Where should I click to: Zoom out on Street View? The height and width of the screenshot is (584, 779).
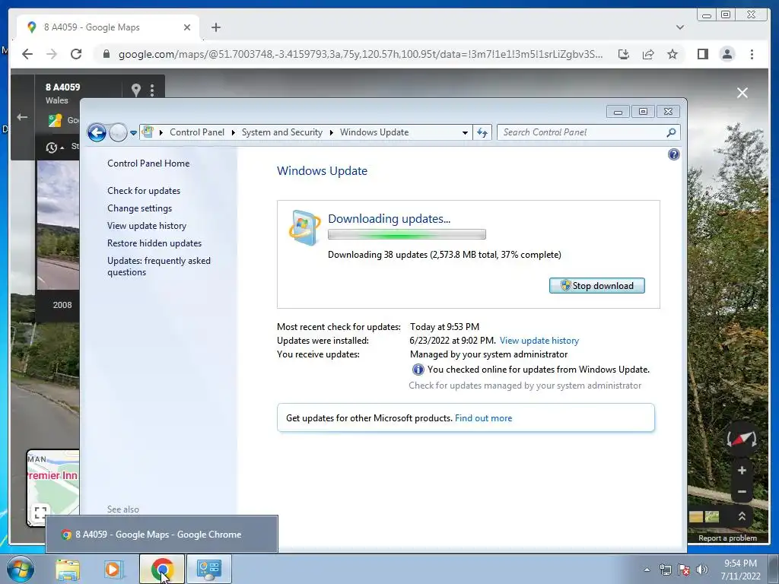(x=742, y=492)
